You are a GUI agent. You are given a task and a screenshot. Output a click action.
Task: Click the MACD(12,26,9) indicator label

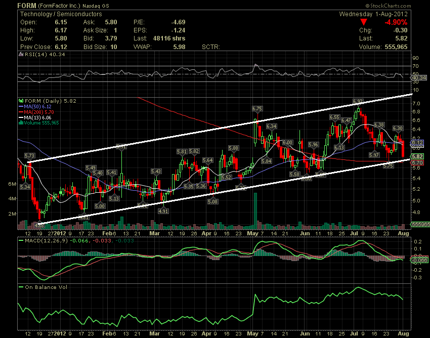pyautogui.click(x=47, y=241)
